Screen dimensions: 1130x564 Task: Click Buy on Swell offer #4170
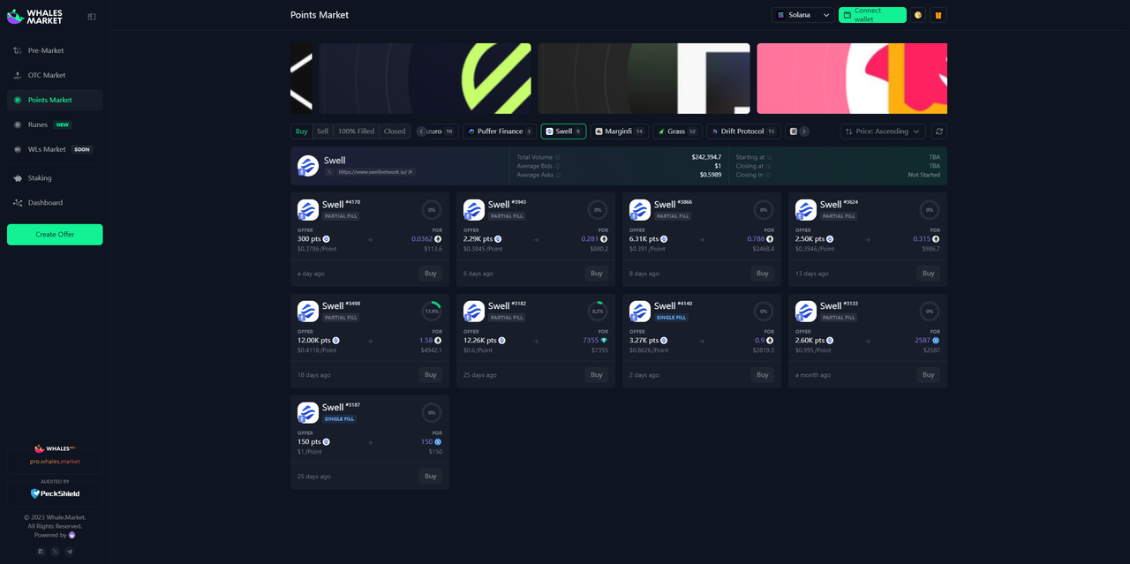430,274
